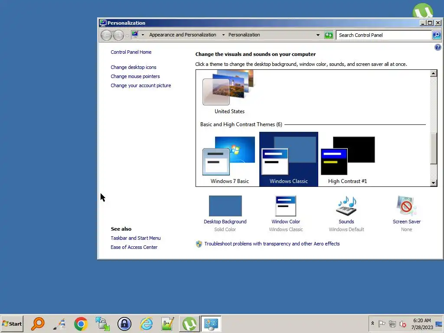Click the network tray icon
444x333 pixels.
[392, 323]
